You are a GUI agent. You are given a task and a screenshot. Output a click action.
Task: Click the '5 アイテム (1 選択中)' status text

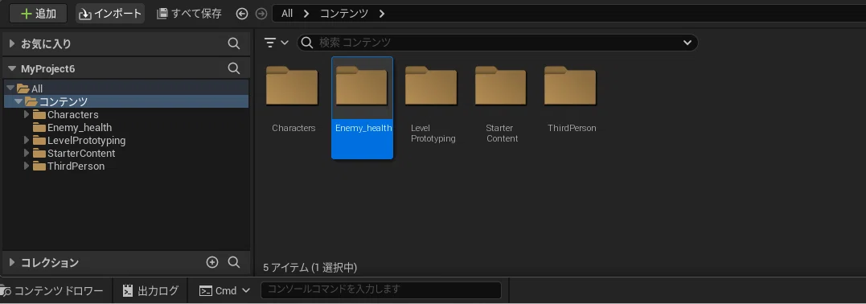[x=310, y=268]
